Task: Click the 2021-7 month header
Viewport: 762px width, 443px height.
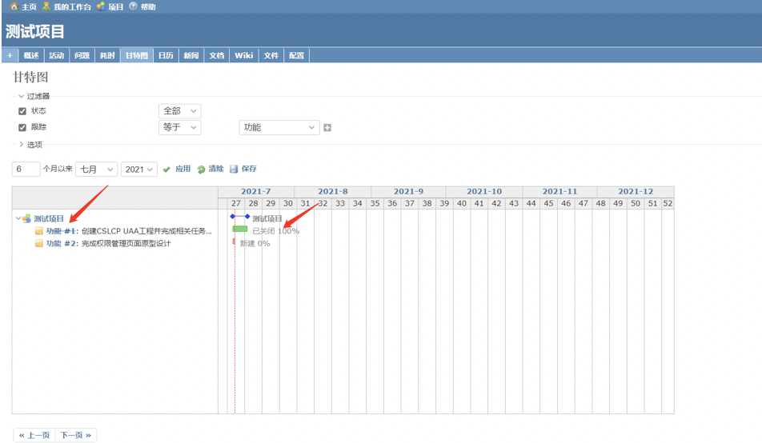Action: pos(256,191)
